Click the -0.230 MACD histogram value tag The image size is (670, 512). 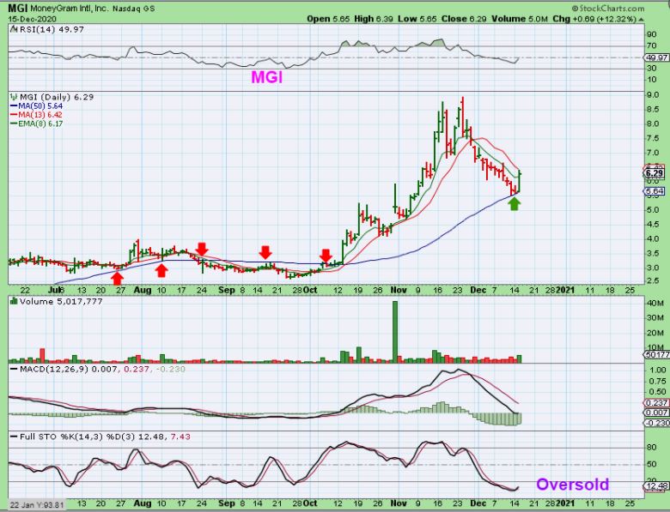pos(656,423)
